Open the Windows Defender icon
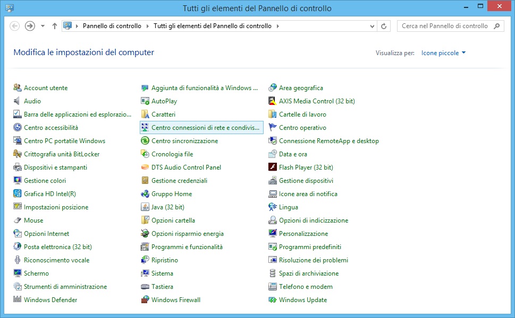Screen dimensions: 515x318 point(17,299)
